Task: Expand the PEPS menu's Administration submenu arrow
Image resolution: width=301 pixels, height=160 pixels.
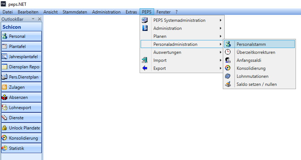Action: tap(221, 28)
